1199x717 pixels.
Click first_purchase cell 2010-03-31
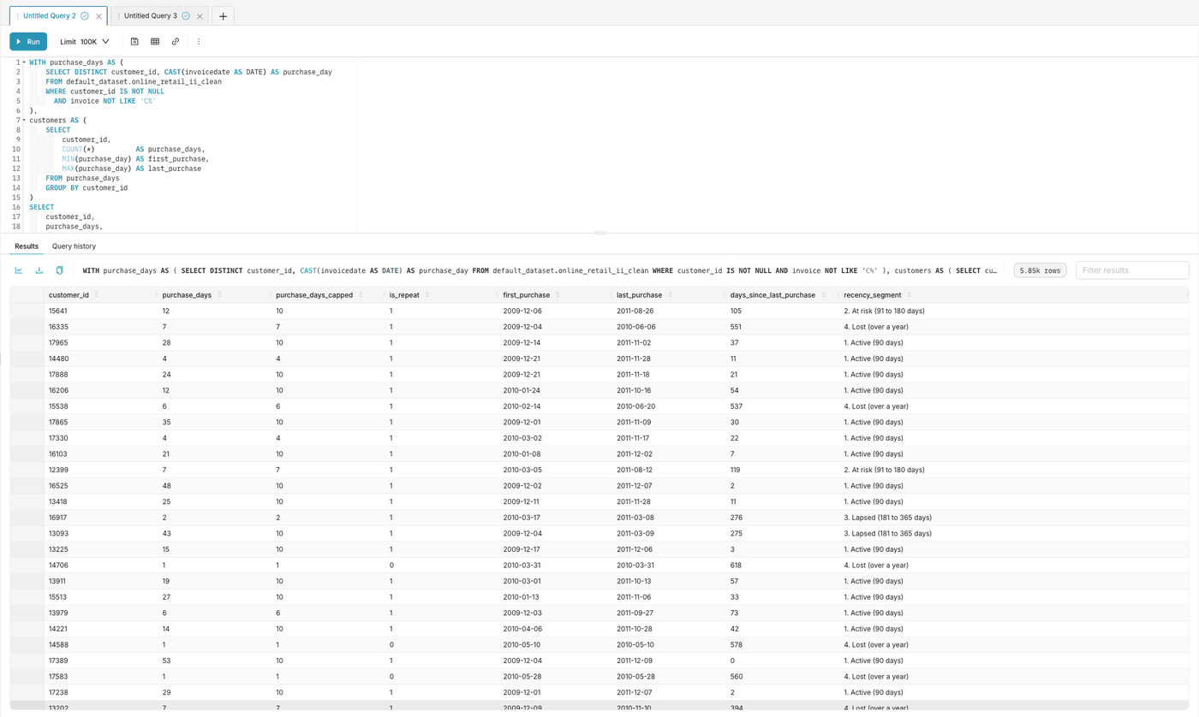[555, 566]
